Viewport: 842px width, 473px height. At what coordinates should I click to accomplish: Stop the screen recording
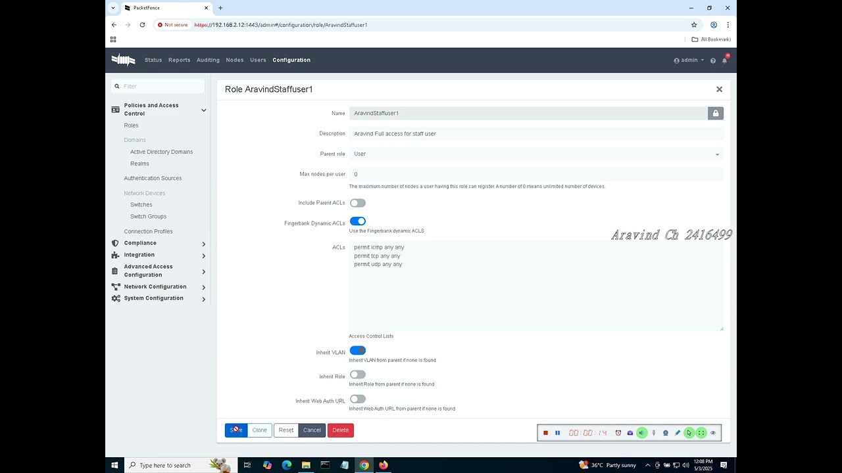(545, 433)
